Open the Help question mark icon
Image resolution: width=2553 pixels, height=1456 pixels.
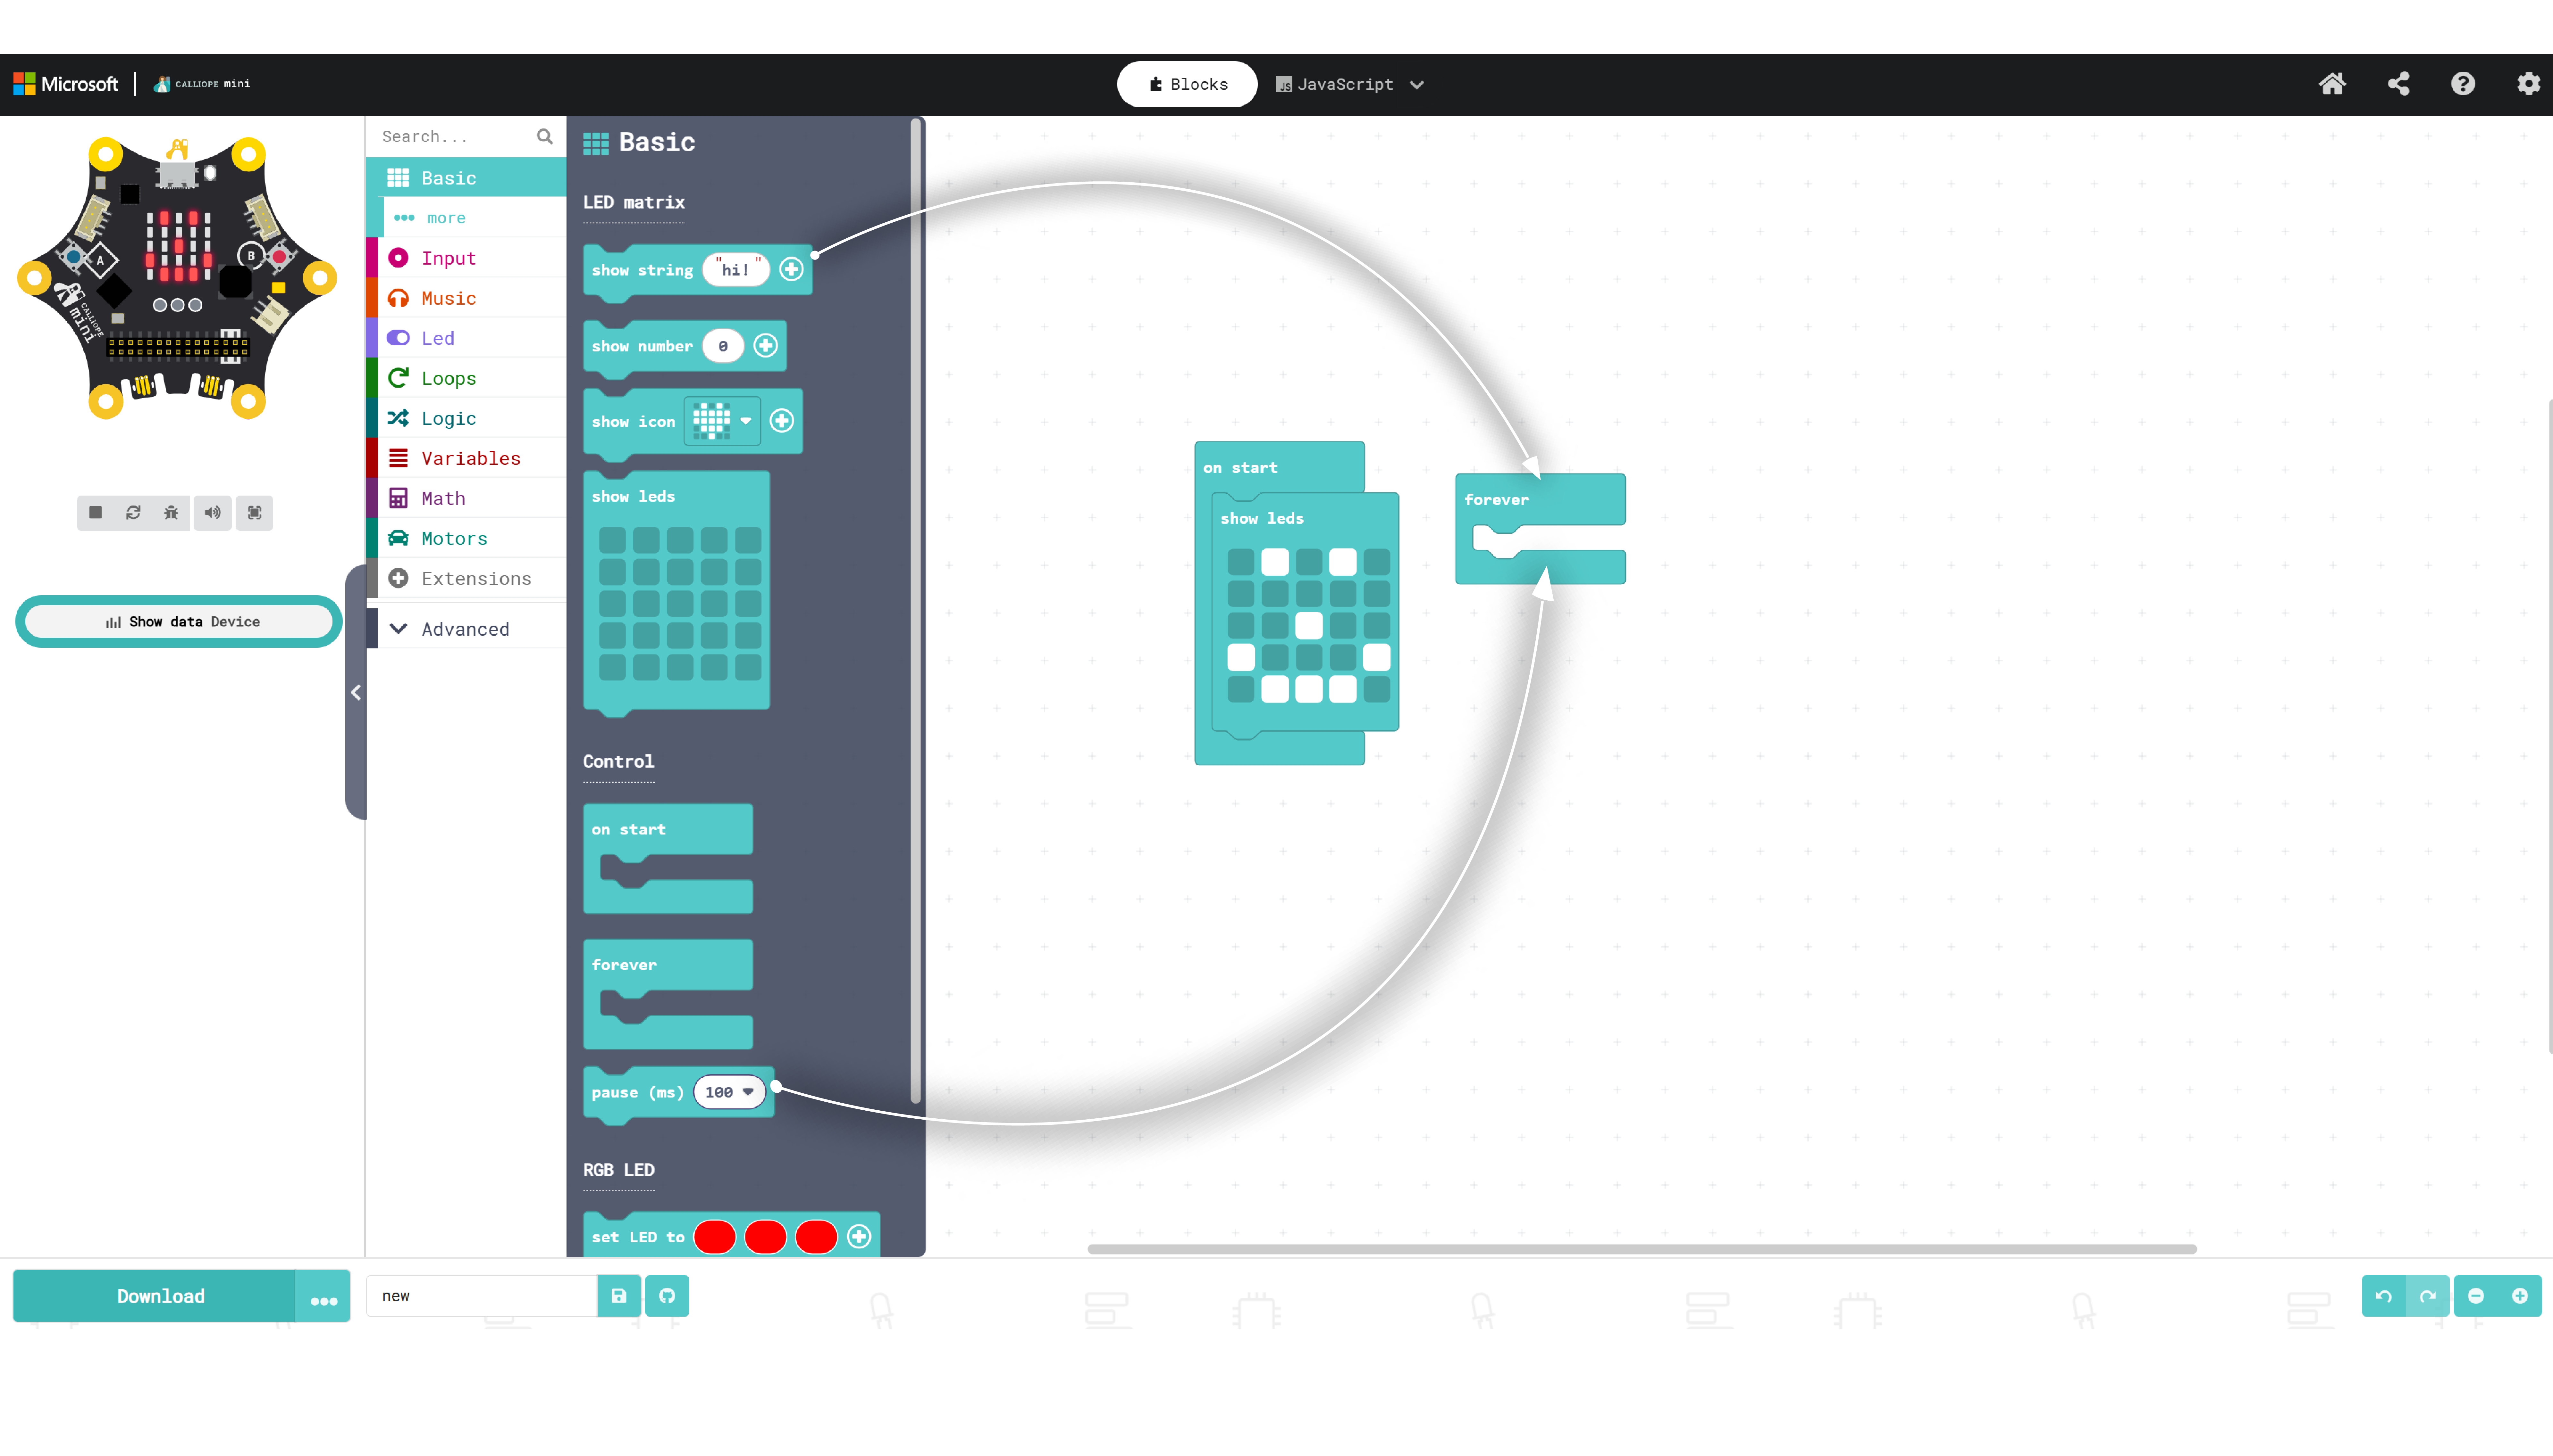coord(2463,84)
